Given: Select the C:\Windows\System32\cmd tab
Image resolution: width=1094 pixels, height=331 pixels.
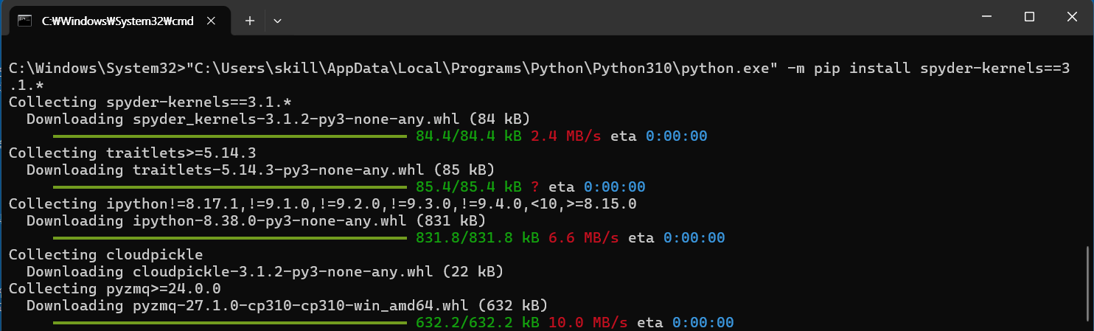Looking at the screenshot, I should [x=120, y=21].
